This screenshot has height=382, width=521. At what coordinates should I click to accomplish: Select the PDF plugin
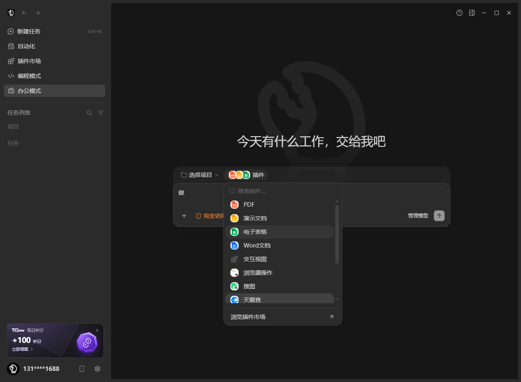click(279, 205)
